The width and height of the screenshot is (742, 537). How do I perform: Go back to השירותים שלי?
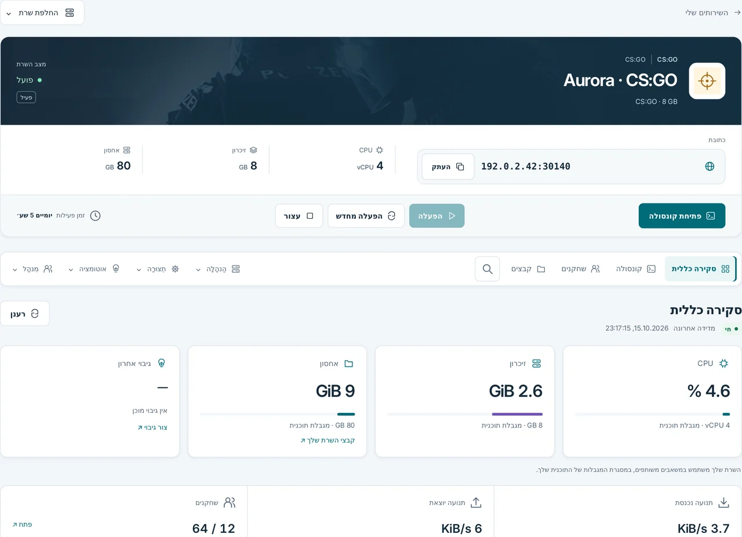(713, 12)
